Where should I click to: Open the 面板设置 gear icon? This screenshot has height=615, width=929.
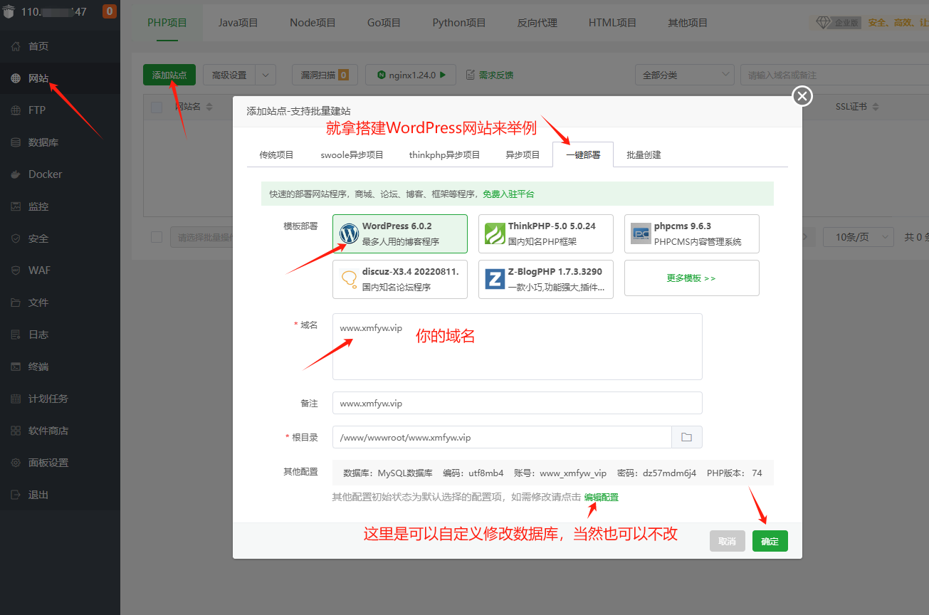click(x=16, y=463)
